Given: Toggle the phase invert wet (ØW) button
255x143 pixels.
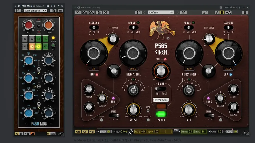Looking at the screenshot, I should pos(91,12).
